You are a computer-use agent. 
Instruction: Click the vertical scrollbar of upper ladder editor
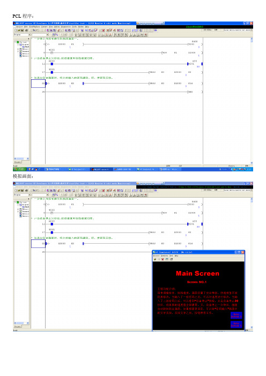(x=252, y=101)
